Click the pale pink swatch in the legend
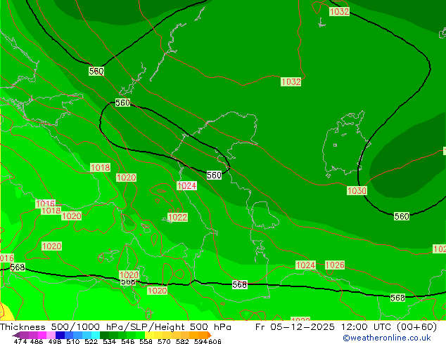This screenshot has height=344, width=446. point(51,335)
